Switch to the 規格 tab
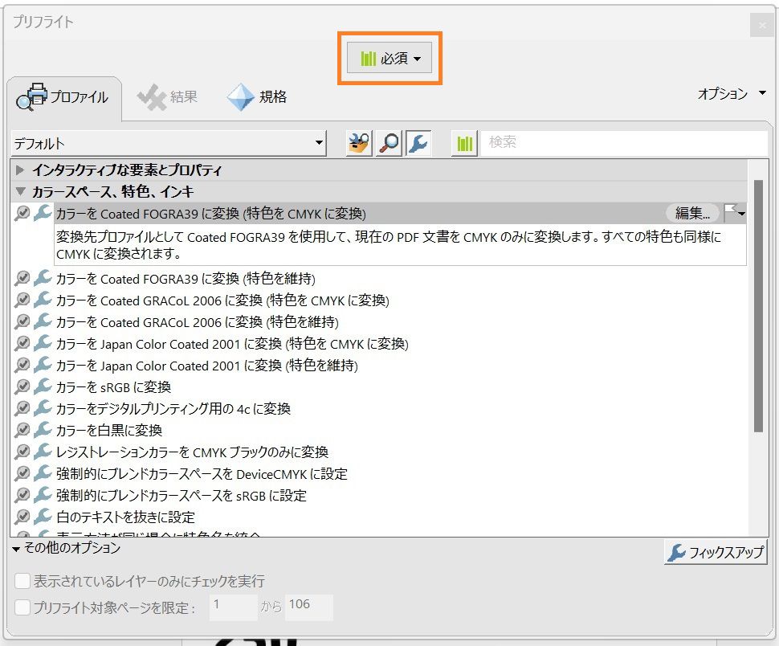779x646 pixels. tap(257, 96)
